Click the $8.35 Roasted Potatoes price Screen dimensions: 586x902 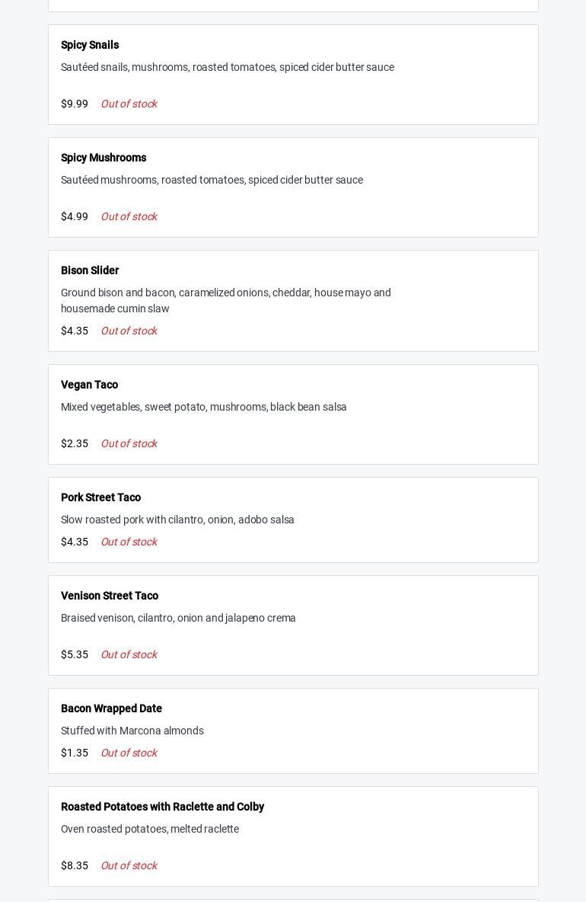pos(75,865)
